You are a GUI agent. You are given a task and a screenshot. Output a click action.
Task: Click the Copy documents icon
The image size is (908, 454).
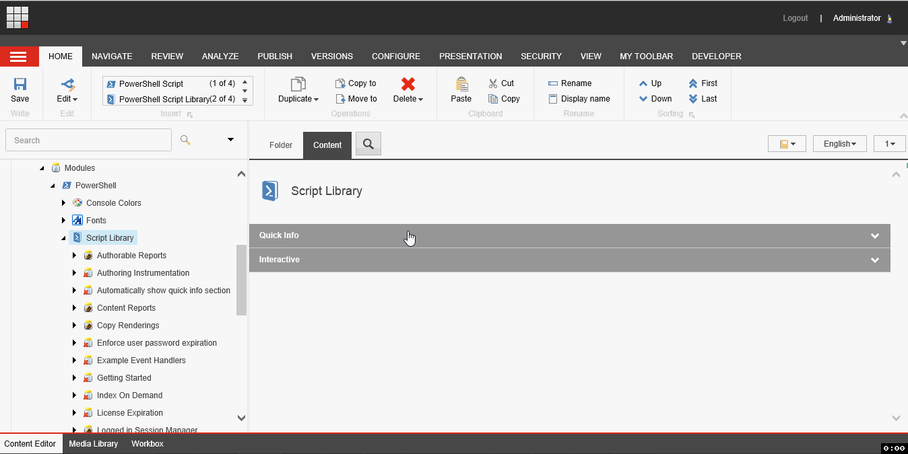click(494, 99)
